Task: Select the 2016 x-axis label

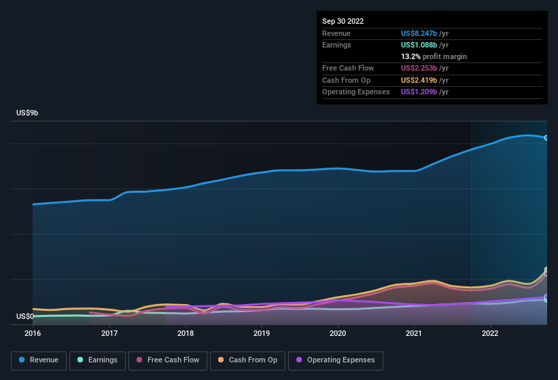Action: point(33,333)
